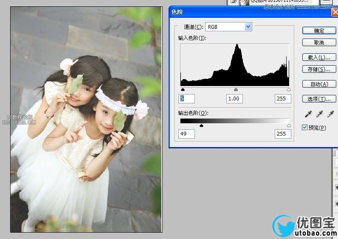Viewport: 338px width, 239px height.
Task: Open the 通道 RGB channel dropdown
Action: coord(228,27)
